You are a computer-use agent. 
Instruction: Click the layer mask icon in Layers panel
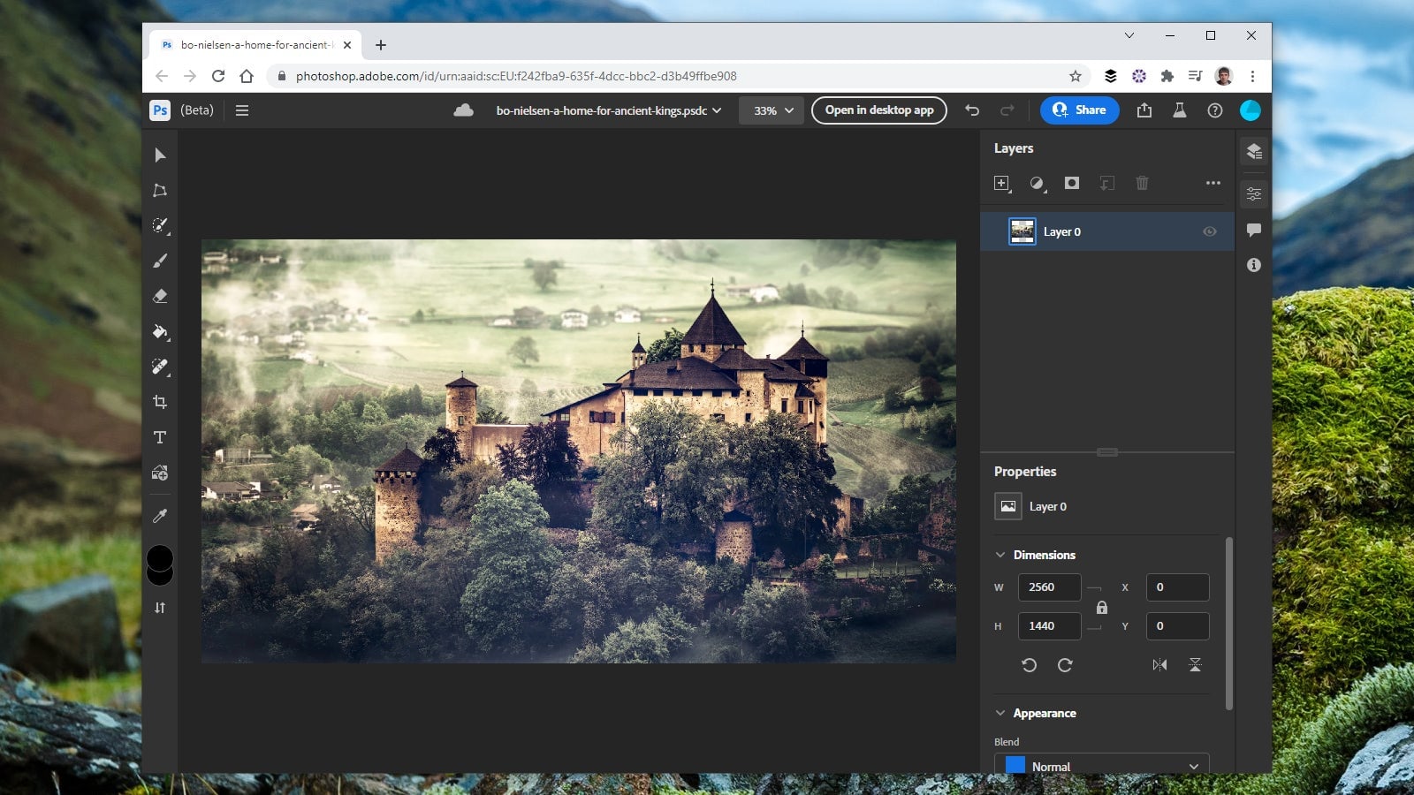1072,184
